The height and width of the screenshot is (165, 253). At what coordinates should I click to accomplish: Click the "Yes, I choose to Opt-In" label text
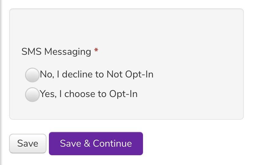(89, 94)
